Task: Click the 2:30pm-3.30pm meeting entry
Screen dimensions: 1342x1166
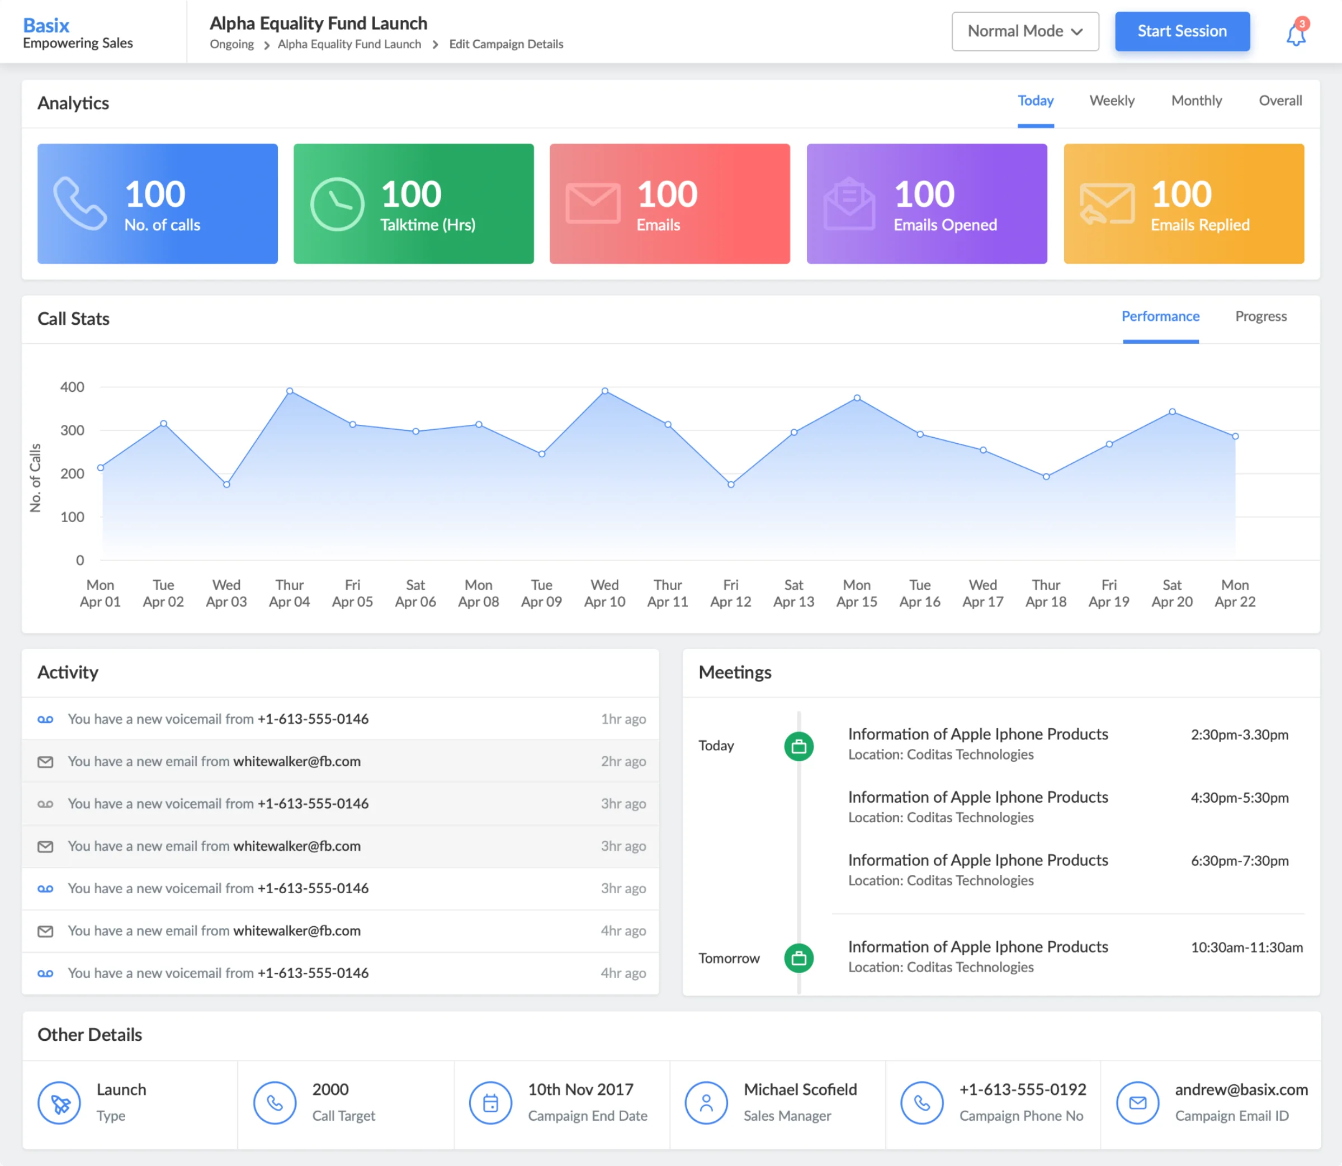Action: pos(1068,744)
